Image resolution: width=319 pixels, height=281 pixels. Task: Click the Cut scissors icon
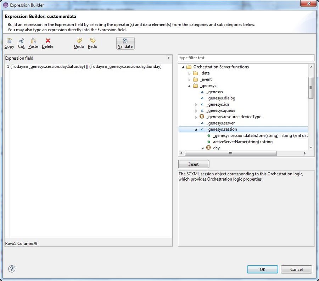coord(21,40)
